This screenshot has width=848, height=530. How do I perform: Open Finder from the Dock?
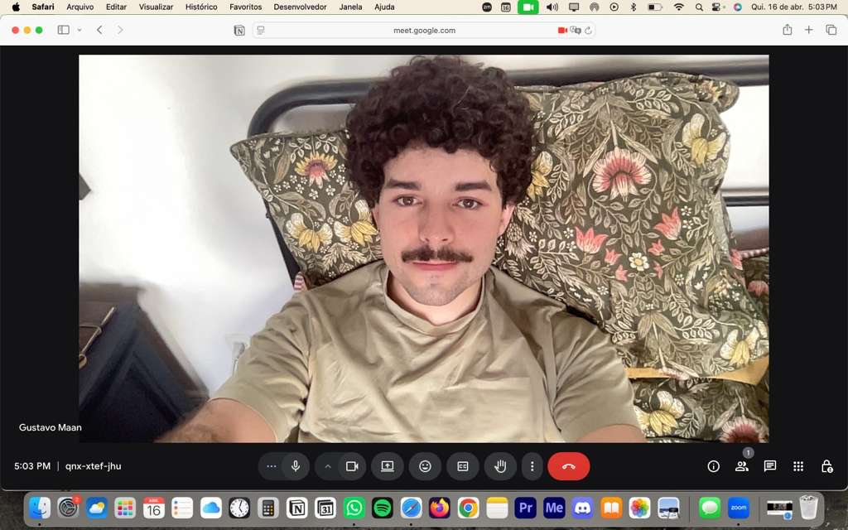click(x=40, y=508)
